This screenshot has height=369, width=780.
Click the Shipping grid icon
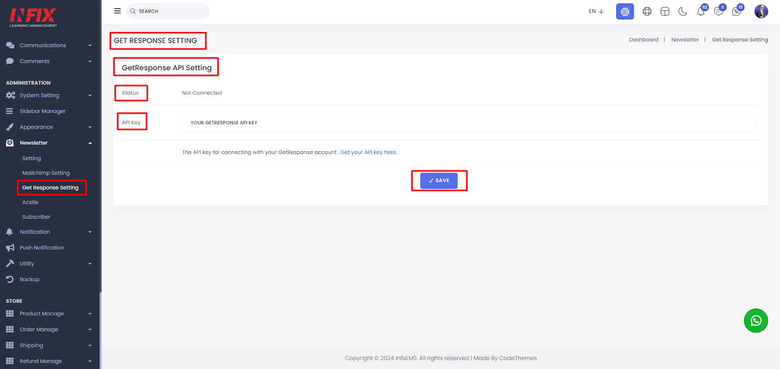pos(10,345)
